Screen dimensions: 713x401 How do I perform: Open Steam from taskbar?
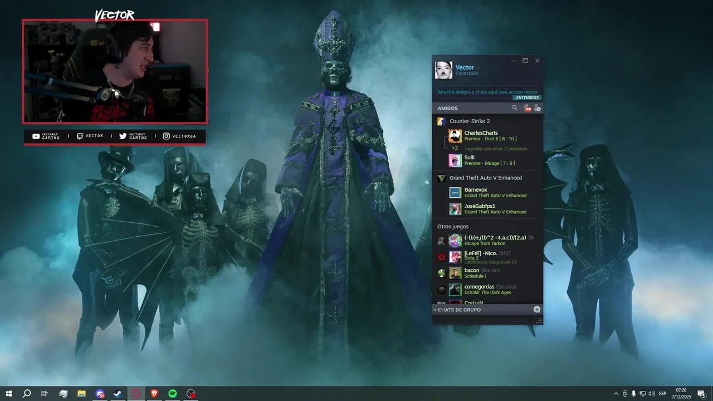click(118, 394)
